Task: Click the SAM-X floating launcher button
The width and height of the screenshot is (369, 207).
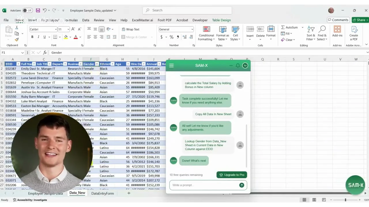Action: [x=355, y=185]
